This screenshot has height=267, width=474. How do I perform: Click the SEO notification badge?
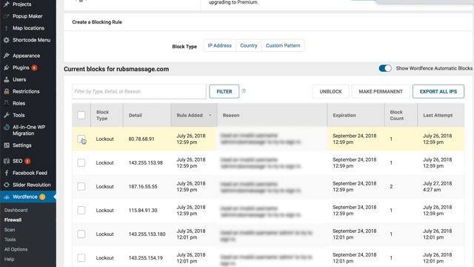[27, 162]
